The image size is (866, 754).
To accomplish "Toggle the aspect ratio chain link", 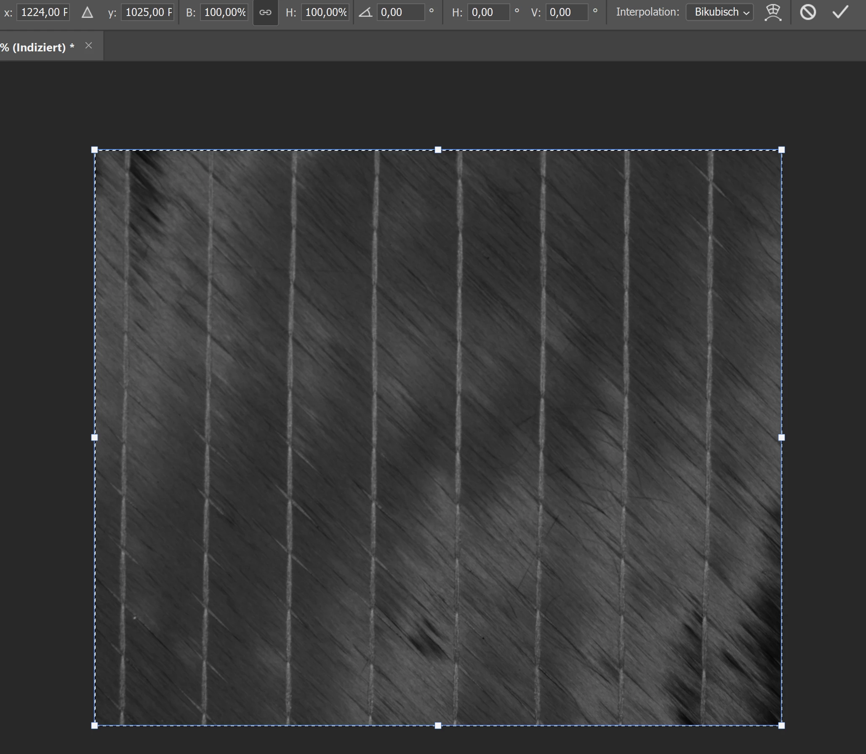I will click(x=265, y=13).
